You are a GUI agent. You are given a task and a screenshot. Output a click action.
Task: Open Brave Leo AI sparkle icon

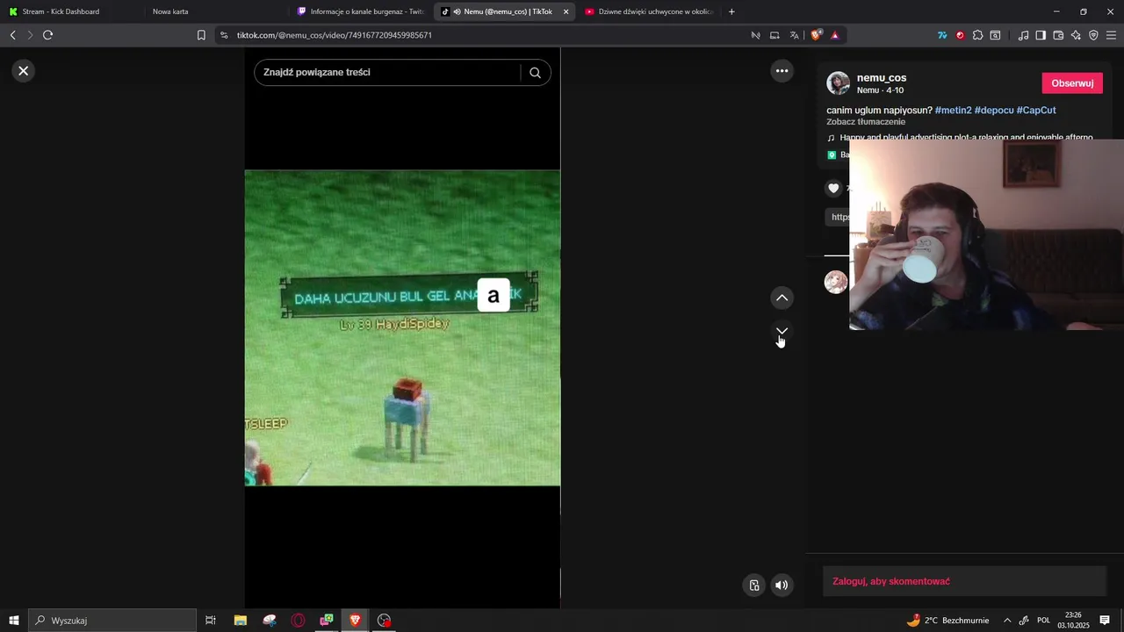pos(1076,35)
